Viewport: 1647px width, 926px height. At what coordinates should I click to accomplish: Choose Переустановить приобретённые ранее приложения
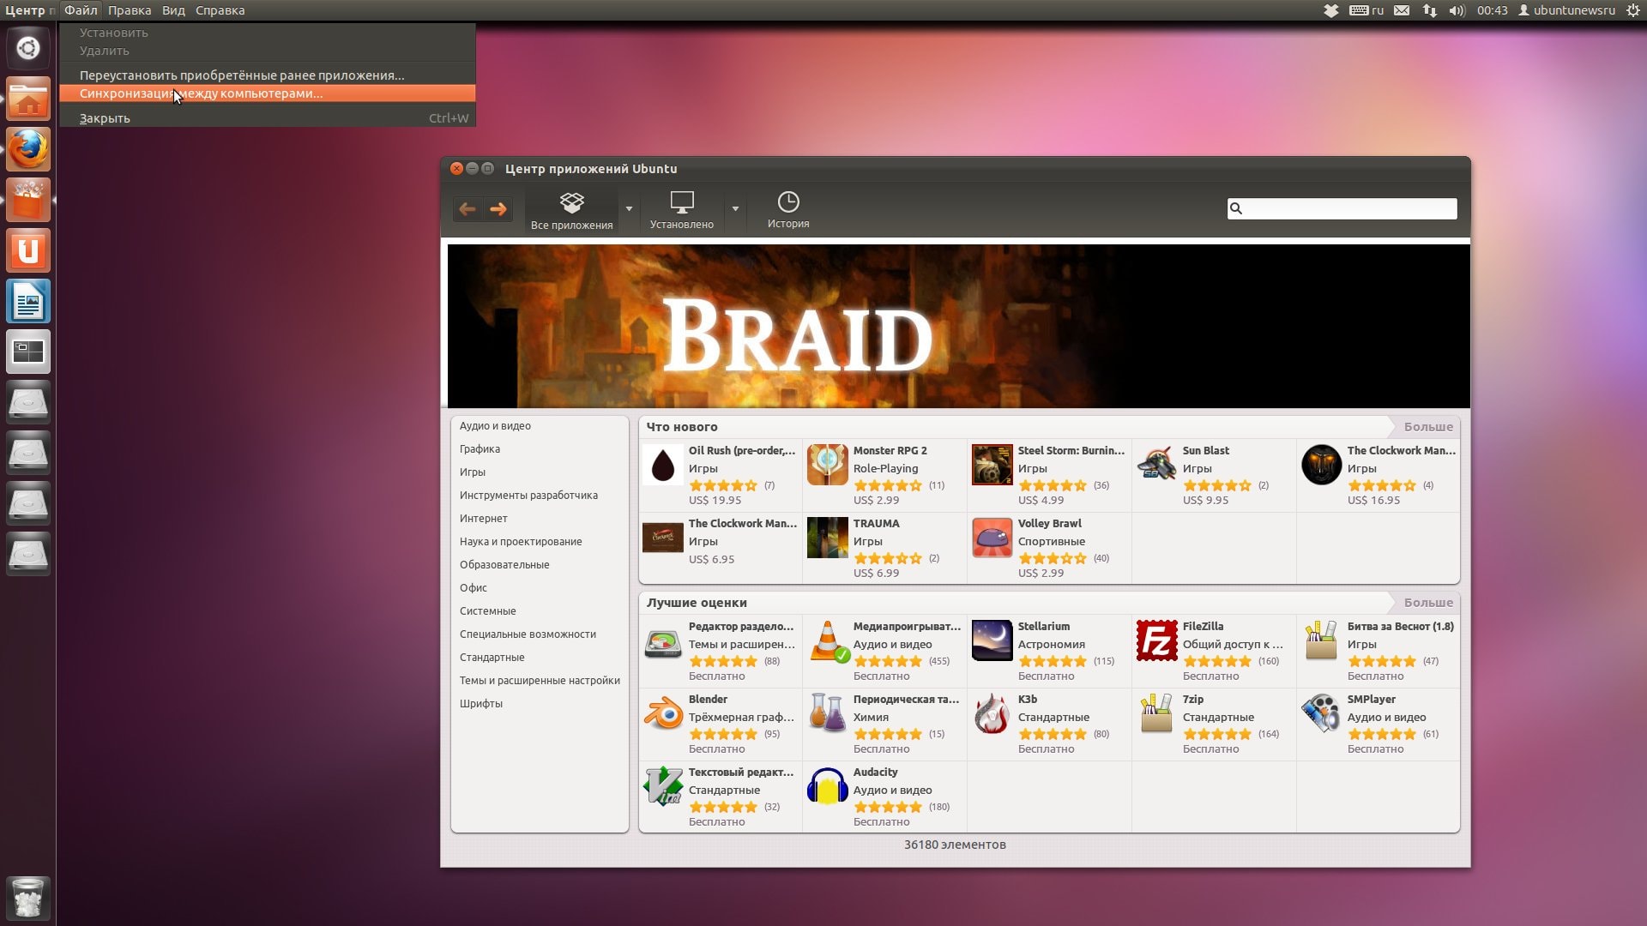pos(268,75)
